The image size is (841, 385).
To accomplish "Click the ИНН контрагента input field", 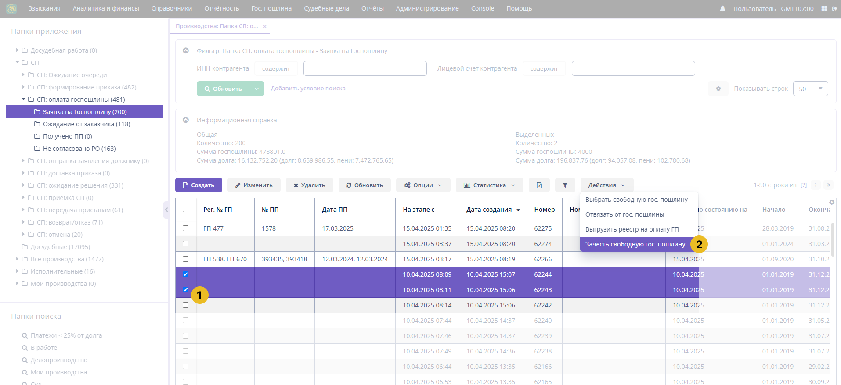I will pyautogui.click(x=365, y=68).
